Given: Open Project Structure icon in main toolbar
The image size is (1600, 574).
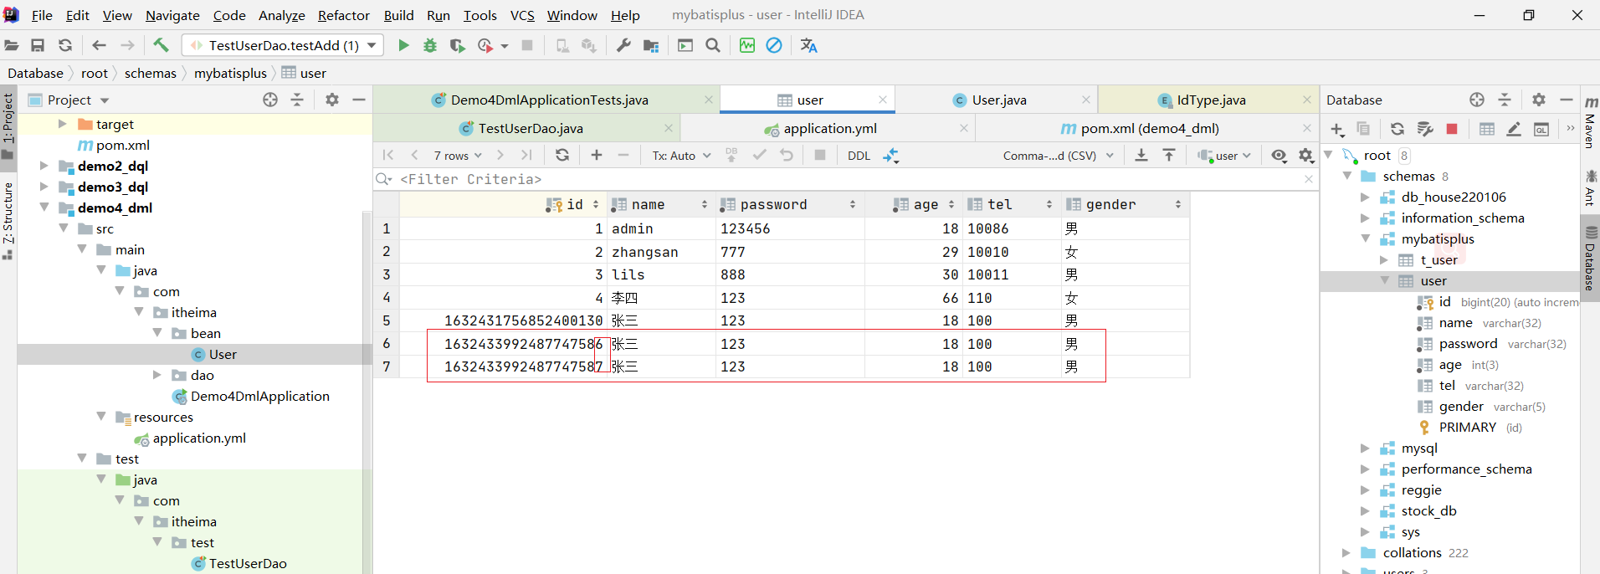Looking at the screenshot, I should tap(651, 45).
